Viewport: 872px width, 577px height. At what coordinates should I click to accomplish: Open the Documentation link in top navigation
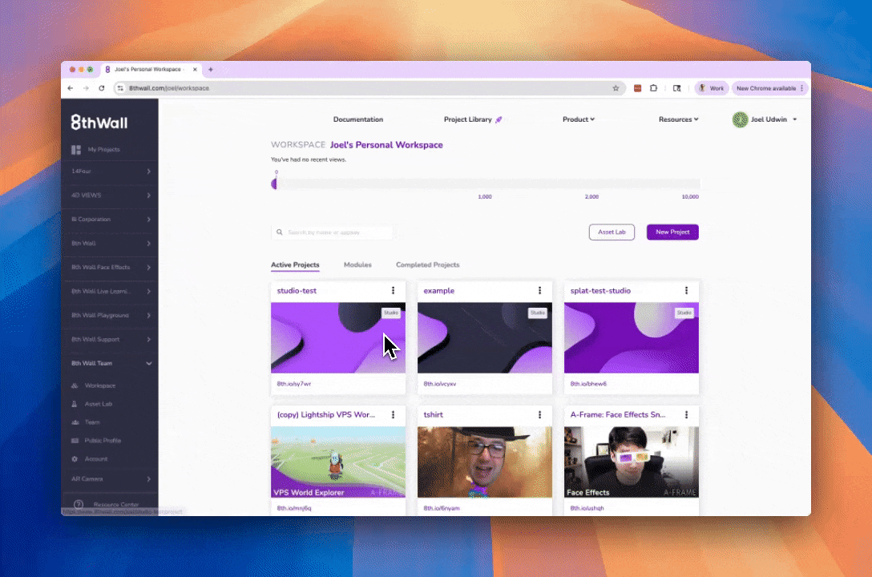358,119
